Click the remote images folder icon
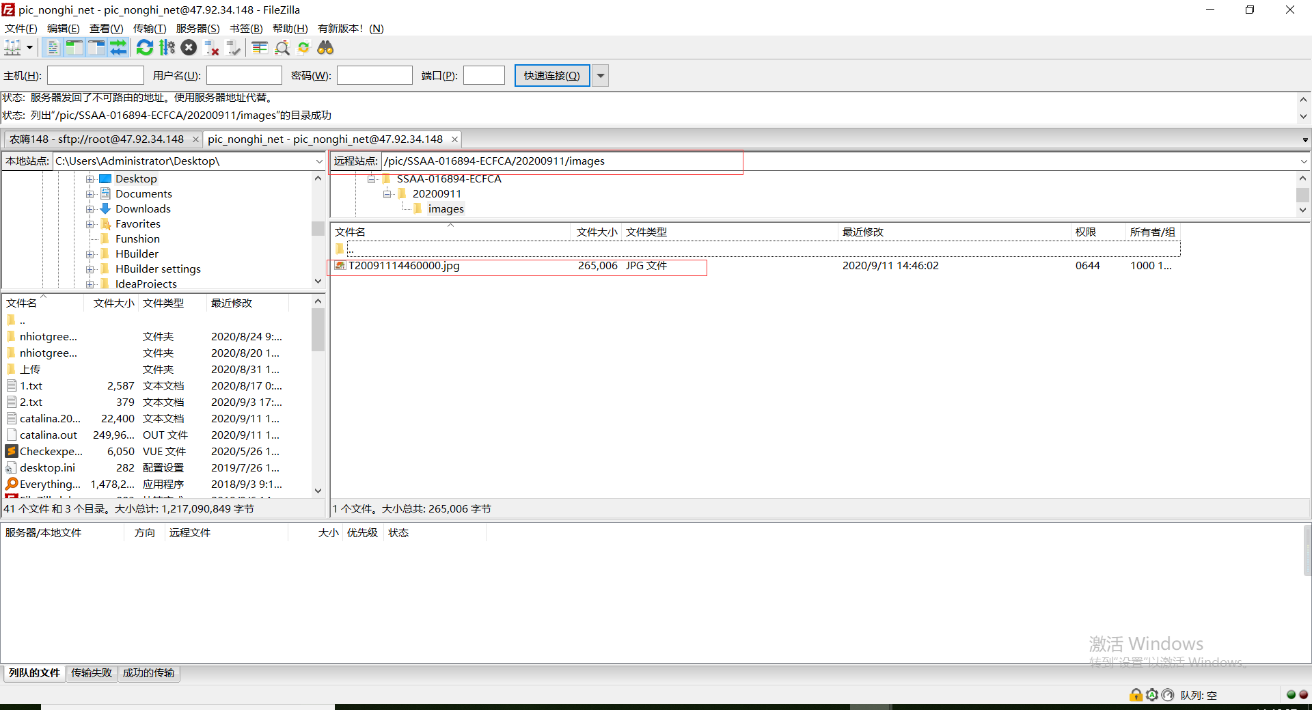The image size is (1312, 710). tap(418, 209)
